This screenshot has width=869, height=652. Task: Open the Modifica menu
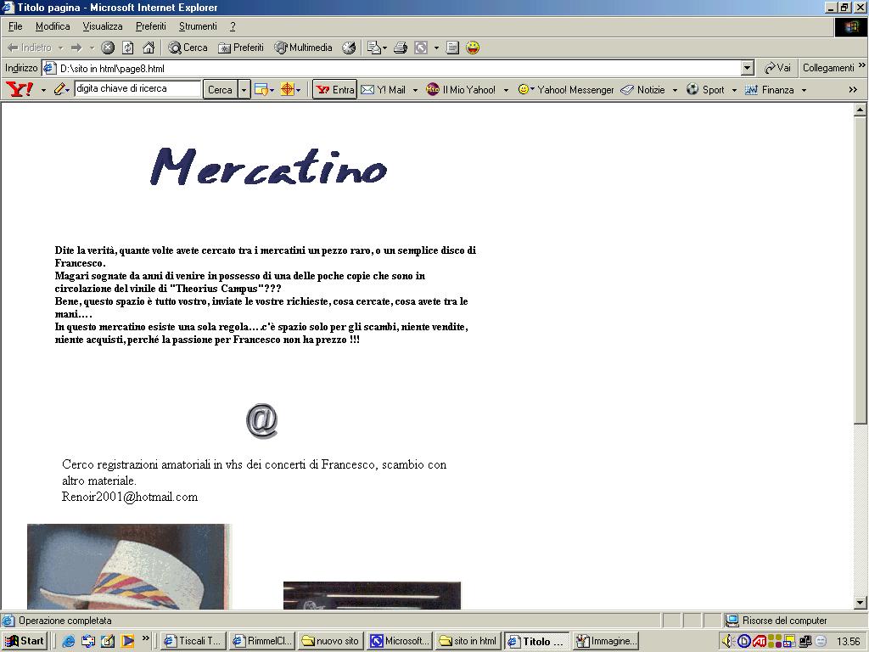53,26
